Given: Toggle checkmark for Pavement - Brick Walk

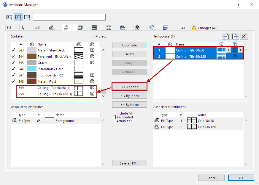Looking at the screenshot, I should (13, 57).
